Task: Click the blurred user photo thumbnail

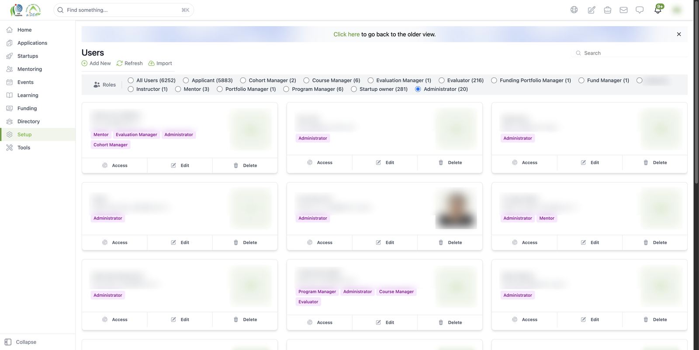Action: (x=456, y=209)
